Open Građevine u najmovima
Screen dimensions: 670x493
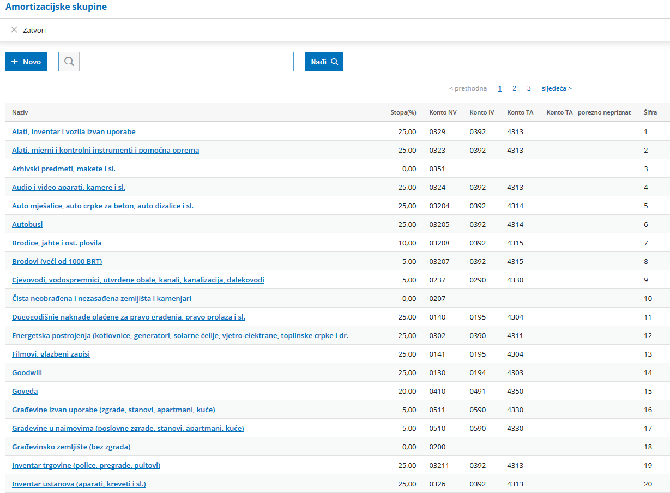click(x=128, y=428)
